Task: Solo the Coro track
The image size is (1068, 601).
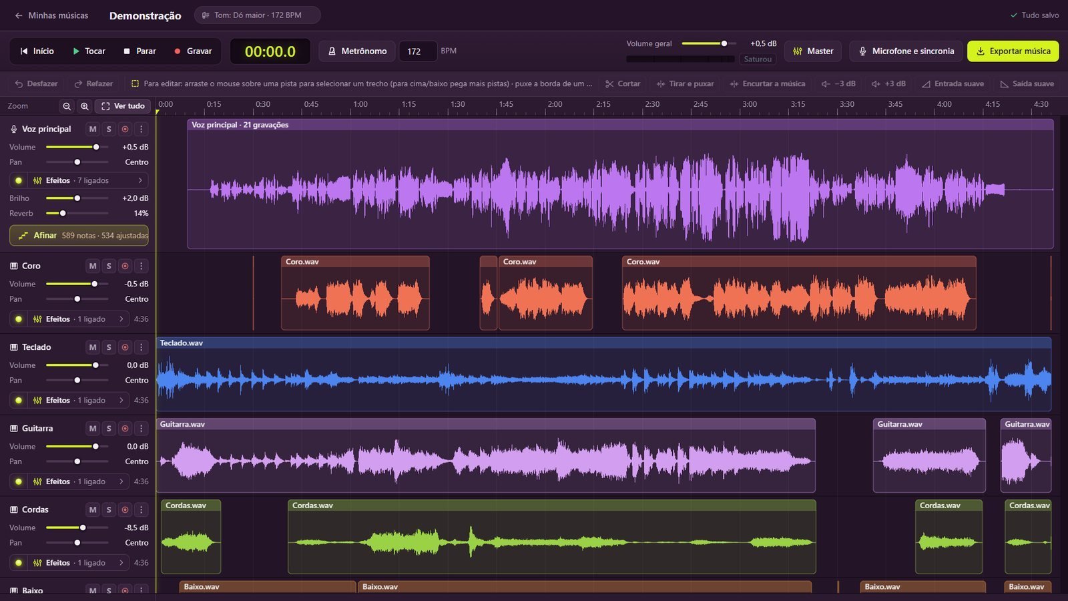Action: pos(109,266)
